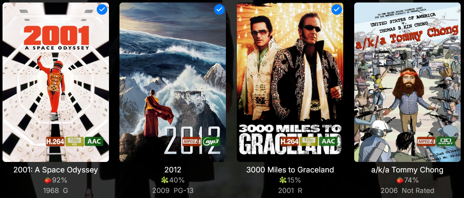Image resolution: width=464 pixels, height=198 pixels.
Task: Select the a/k/a Tommy Chong poster thumbnail
Action: point(407,82)
